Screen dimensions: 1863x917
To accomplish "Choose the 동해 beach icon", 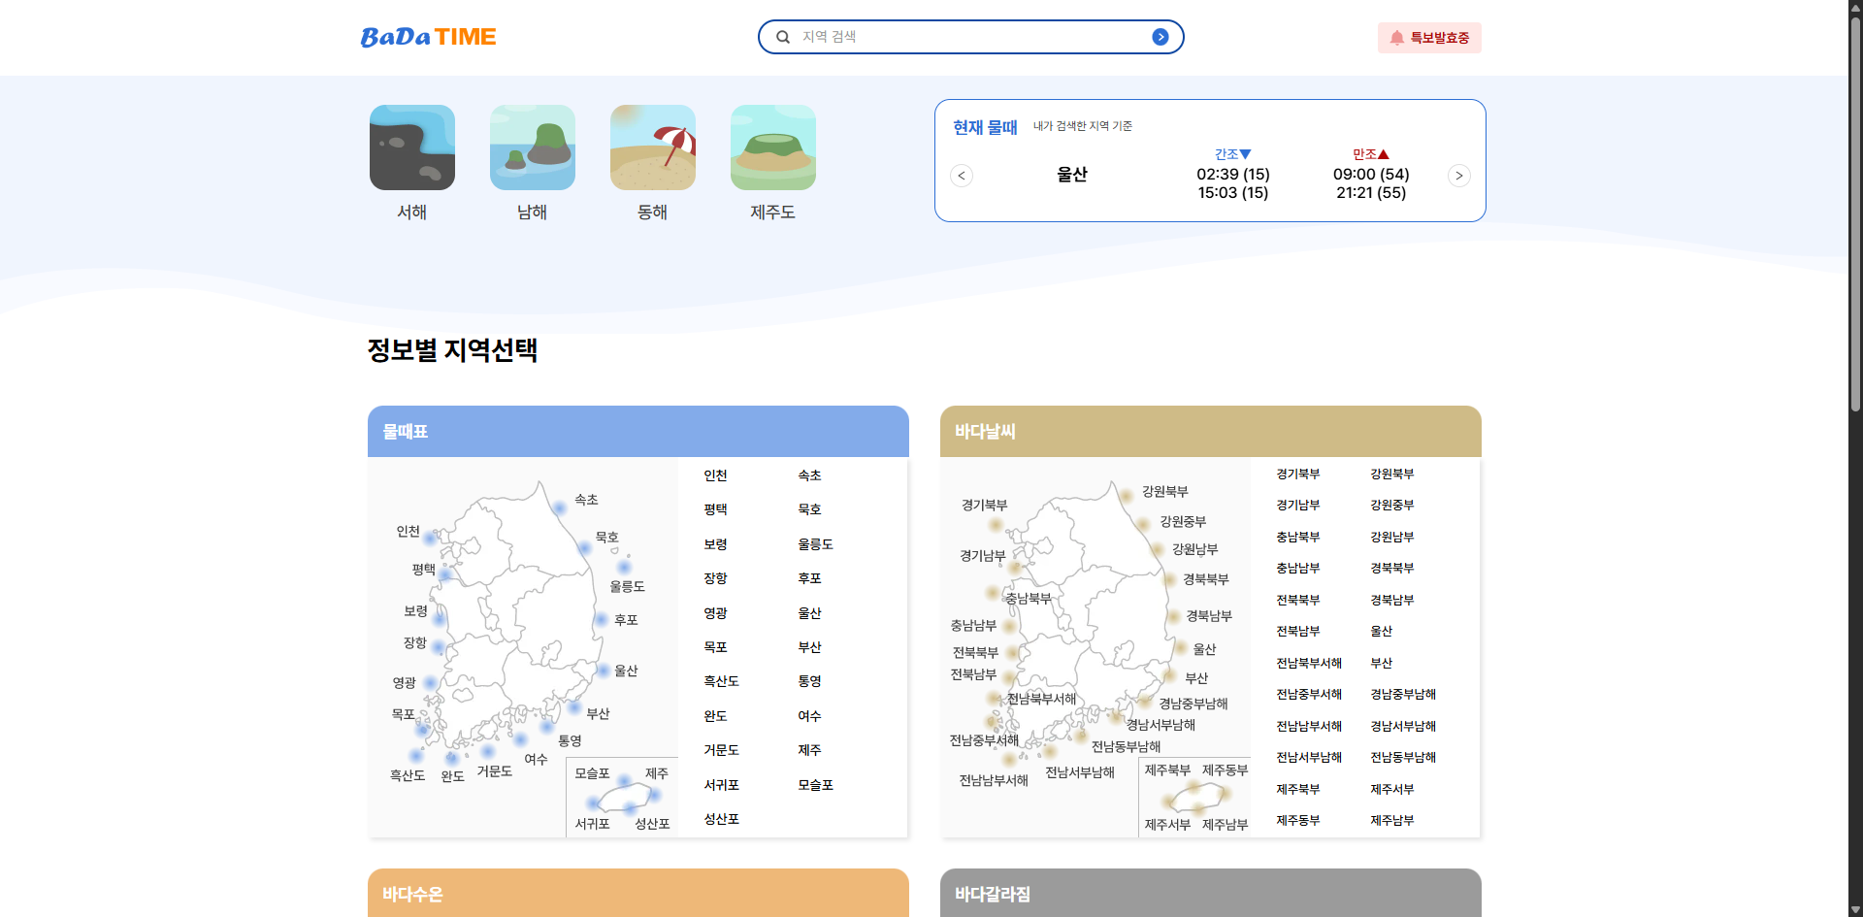I will [x=652, y=147].
